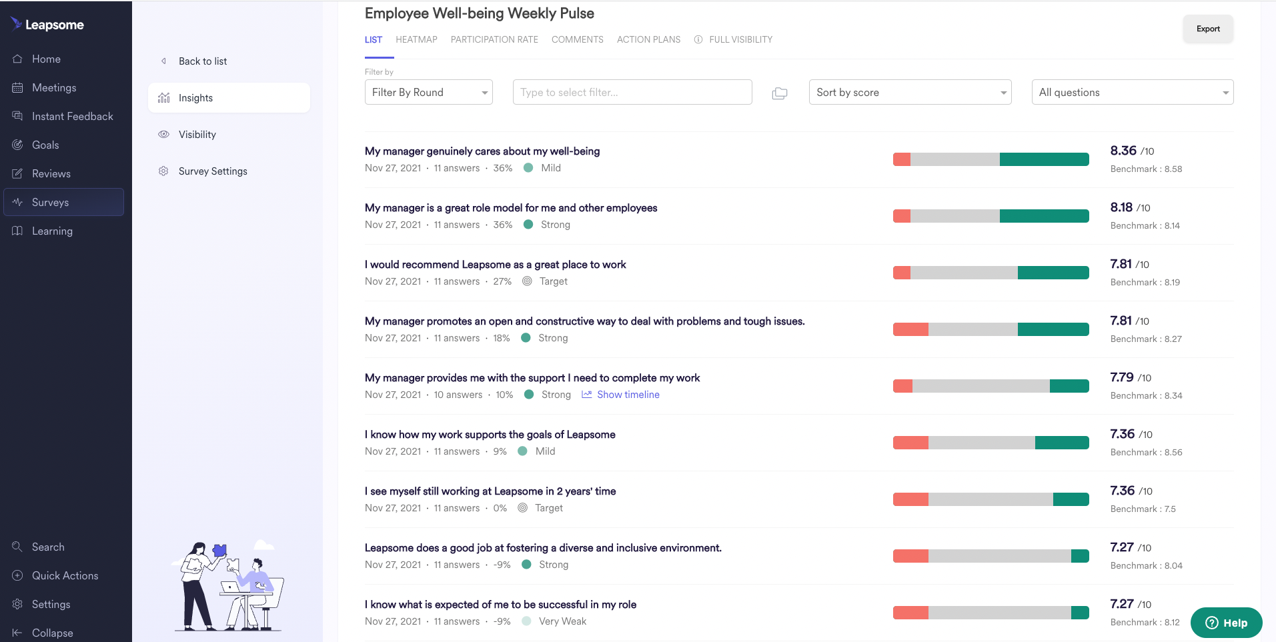Click the saved filters folder icon
The height and width of the screenshot is (642, 1276).
click(x=779, y=93)
